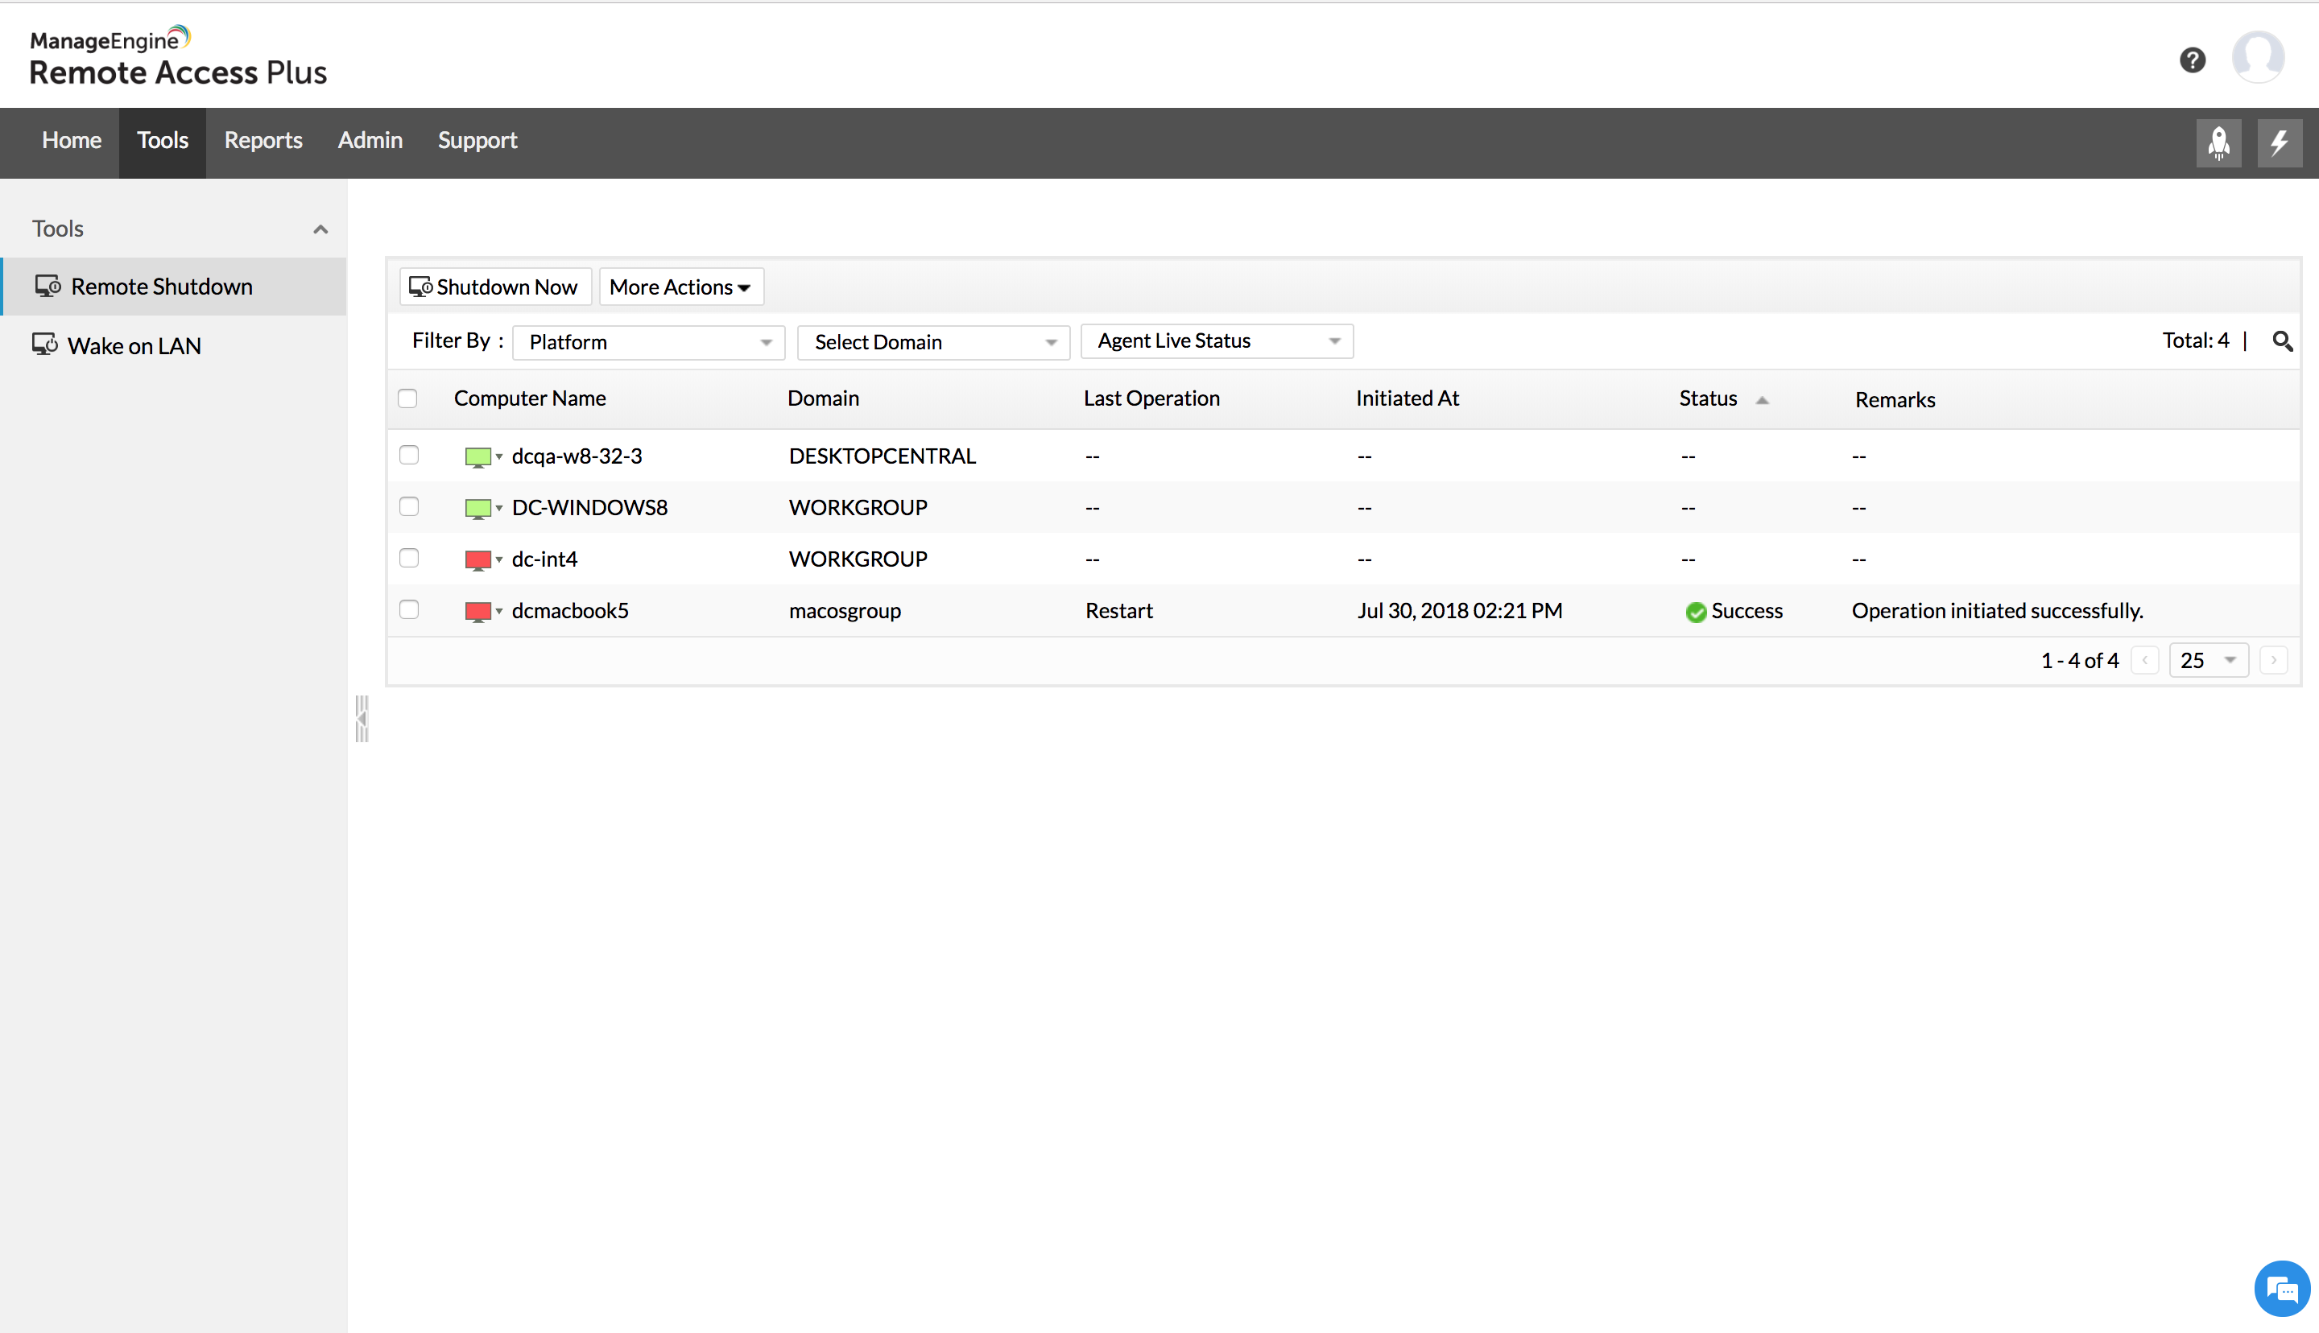
Task: Open the Agent Live Status dropdown
Action: 1216,341
